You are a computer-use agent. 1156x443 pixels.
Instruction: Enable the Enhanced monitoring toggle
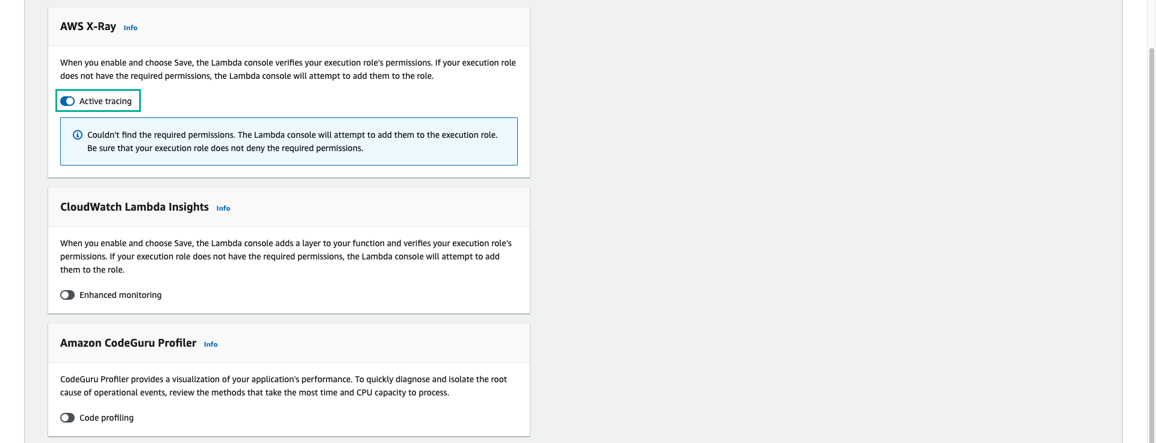coord(67,295)
